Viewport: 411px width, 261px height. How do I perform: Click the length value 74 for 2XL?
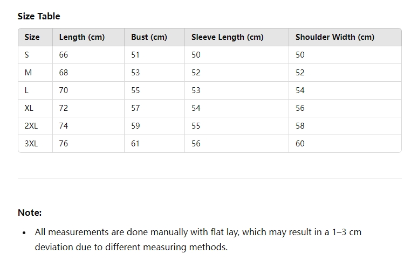(x=64, y=126)
